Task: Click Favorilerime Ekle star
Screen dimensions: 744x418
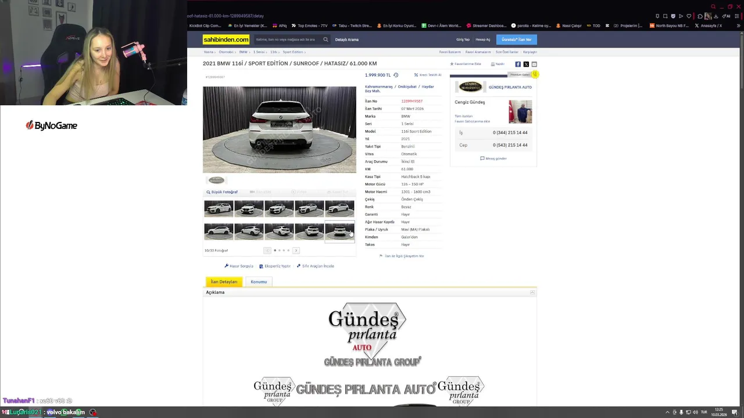Action: 466,64
